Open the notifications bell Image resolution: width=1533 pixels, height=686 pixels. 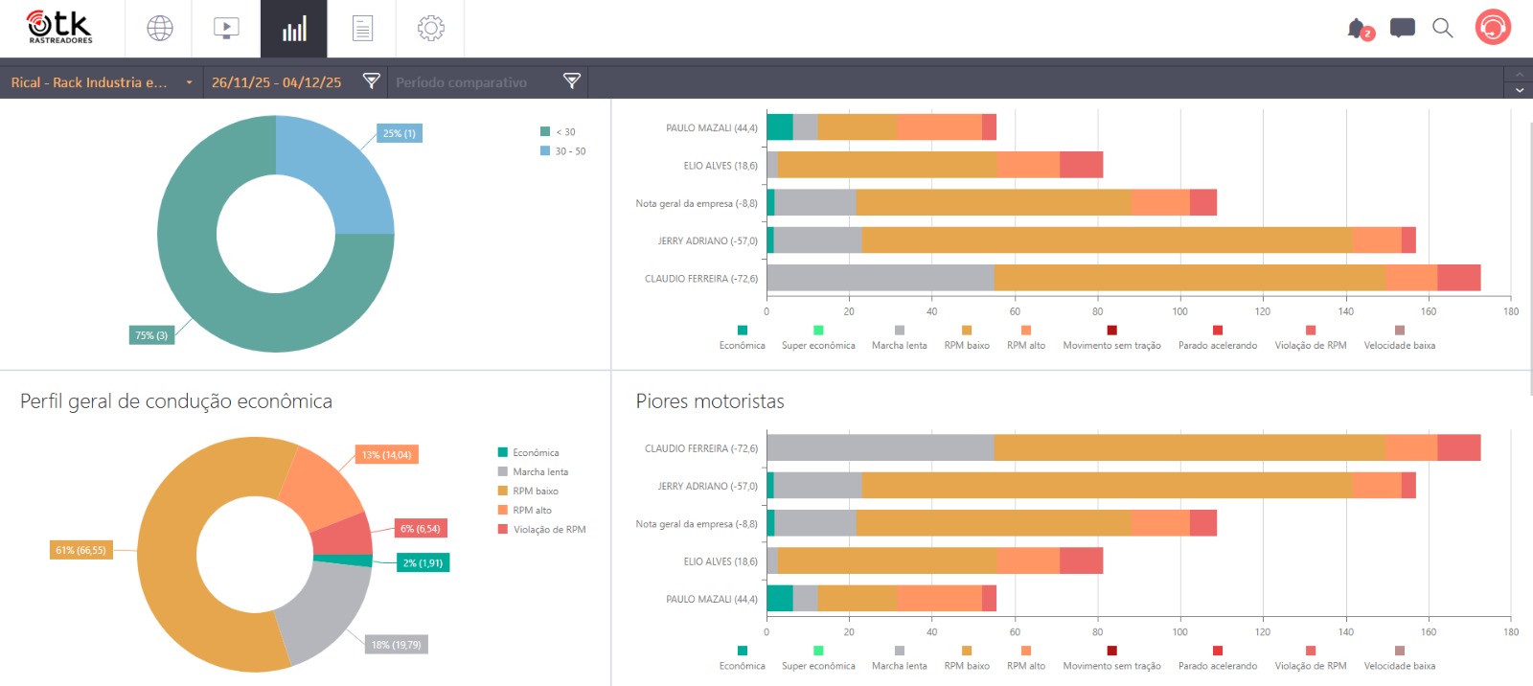click(x=1358, y=29)
